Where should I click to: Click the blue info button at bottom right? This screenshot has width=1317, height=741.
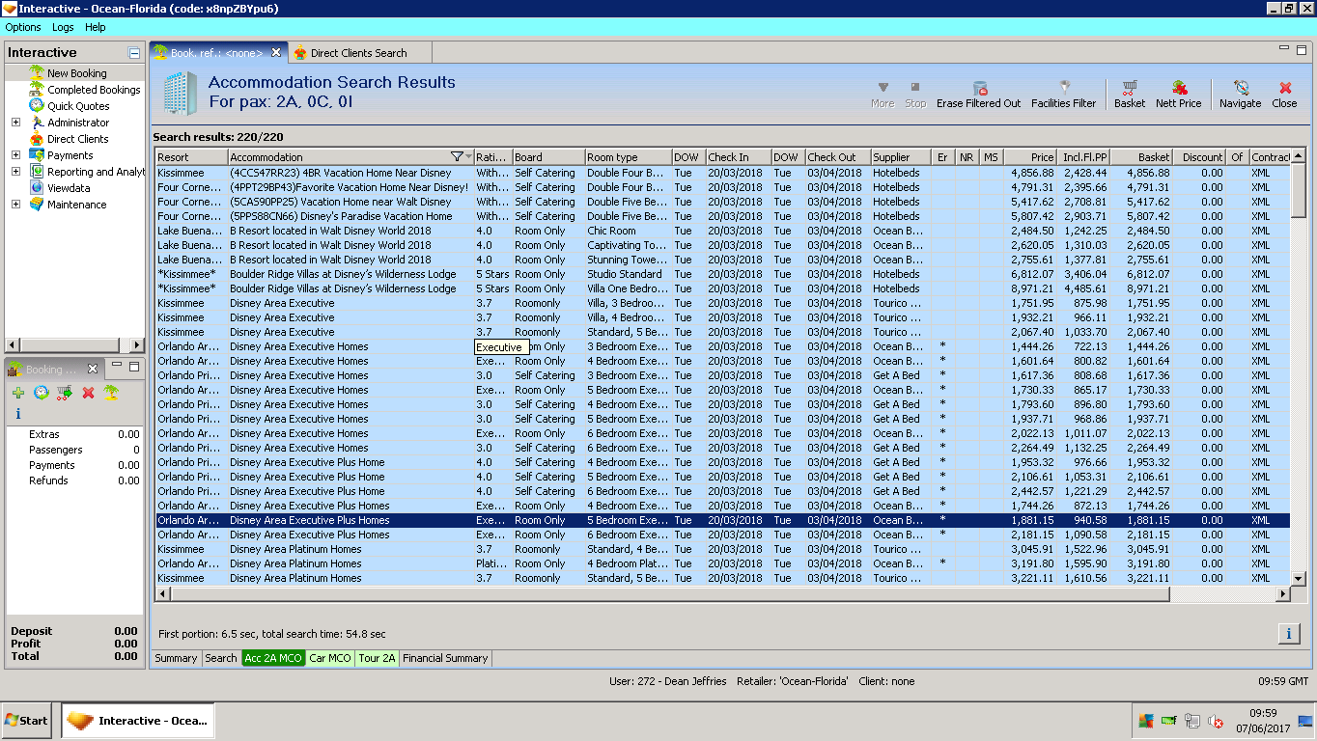click(1288, 634)
